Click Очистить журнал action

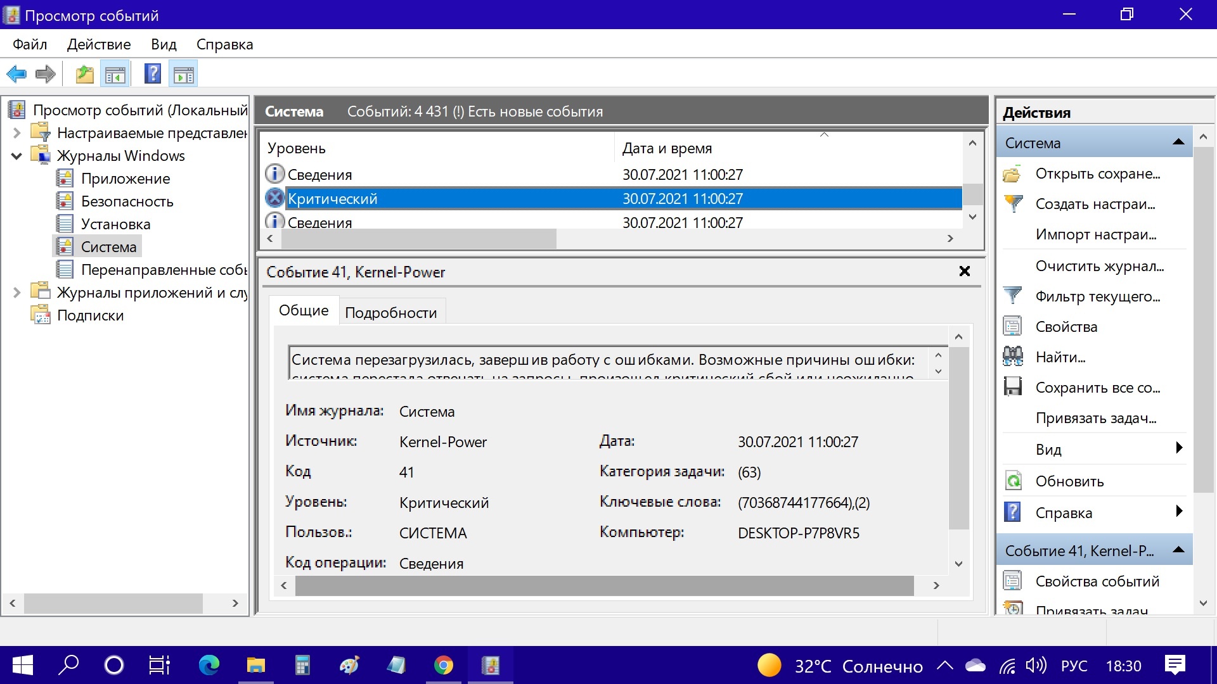click(x=1099, y=265)
